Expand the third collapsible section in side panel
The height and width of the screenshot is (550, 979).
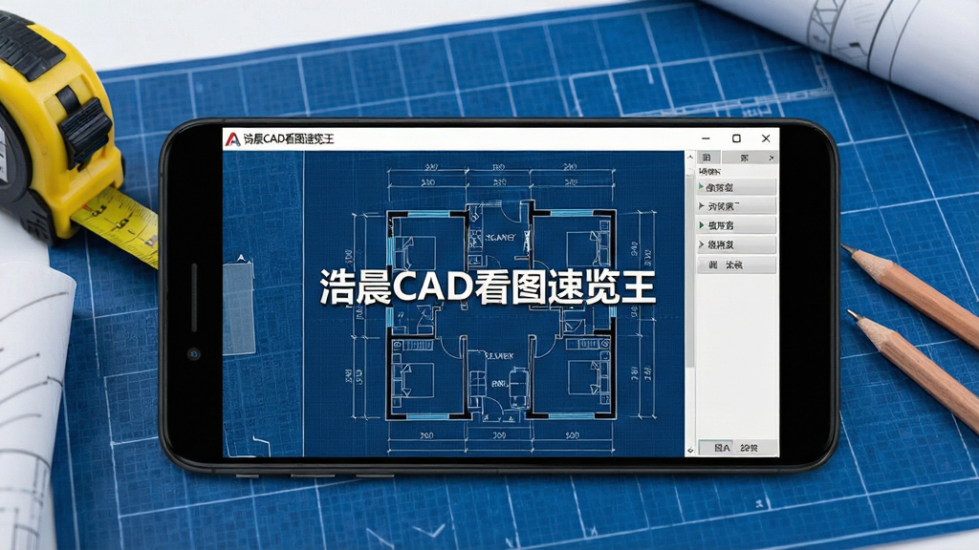[x=737, y=225]
